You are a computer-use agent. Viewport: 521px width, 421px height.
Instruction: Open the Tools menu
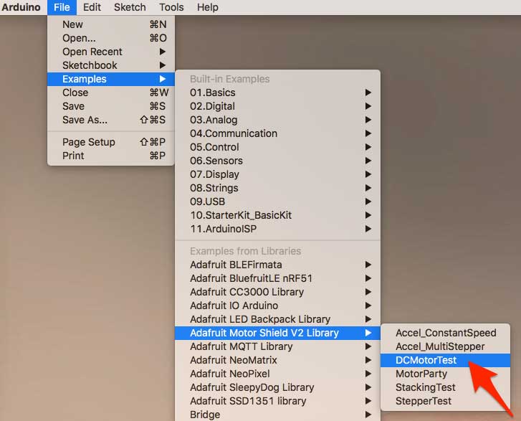tap(171, 7)
